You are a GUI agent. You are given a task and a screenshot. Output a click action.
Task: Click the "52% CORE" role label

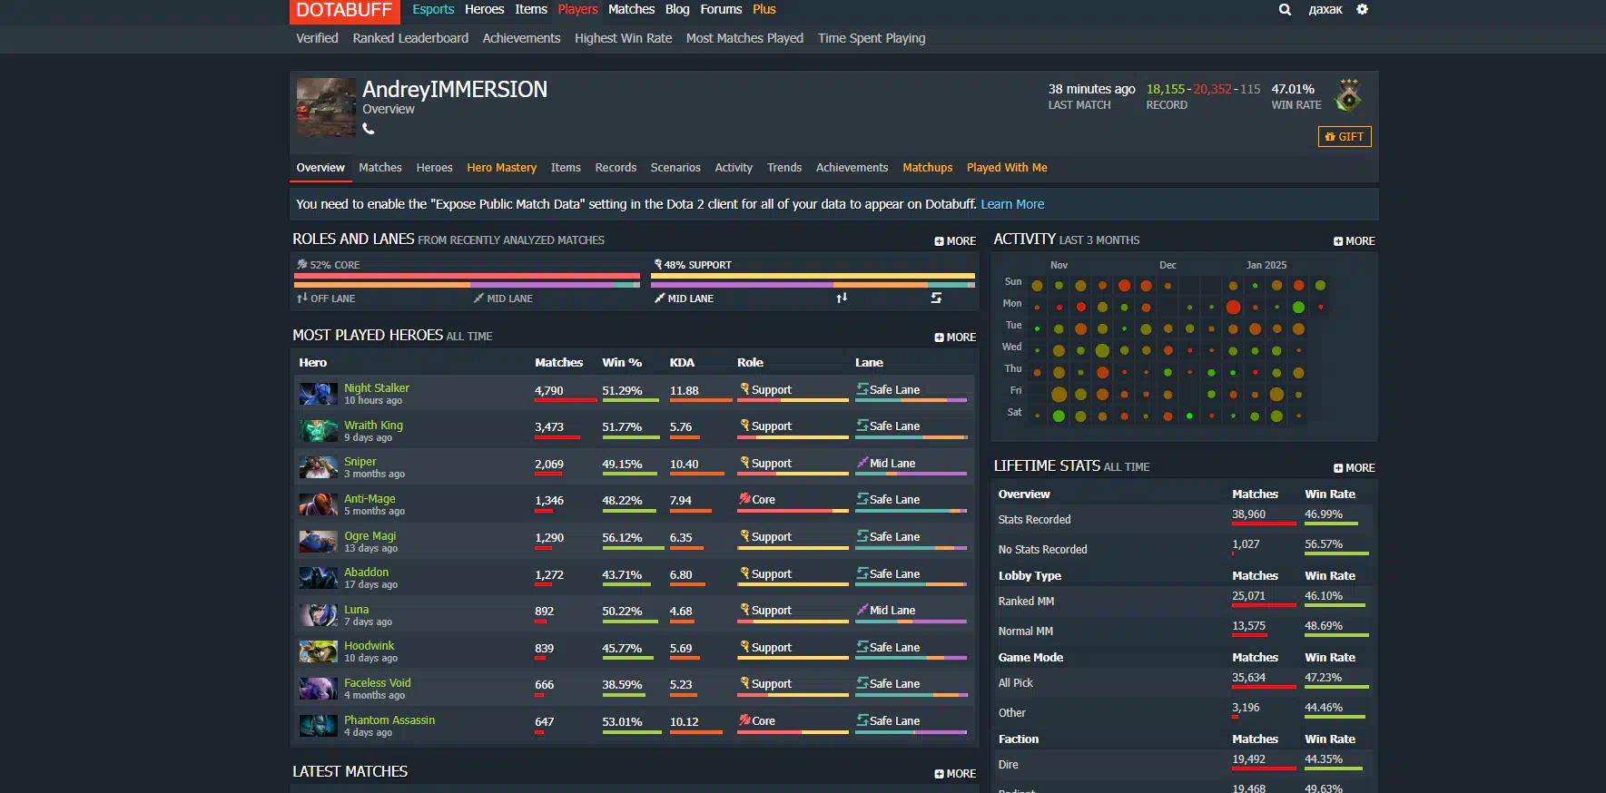click(x=329, y=265)
